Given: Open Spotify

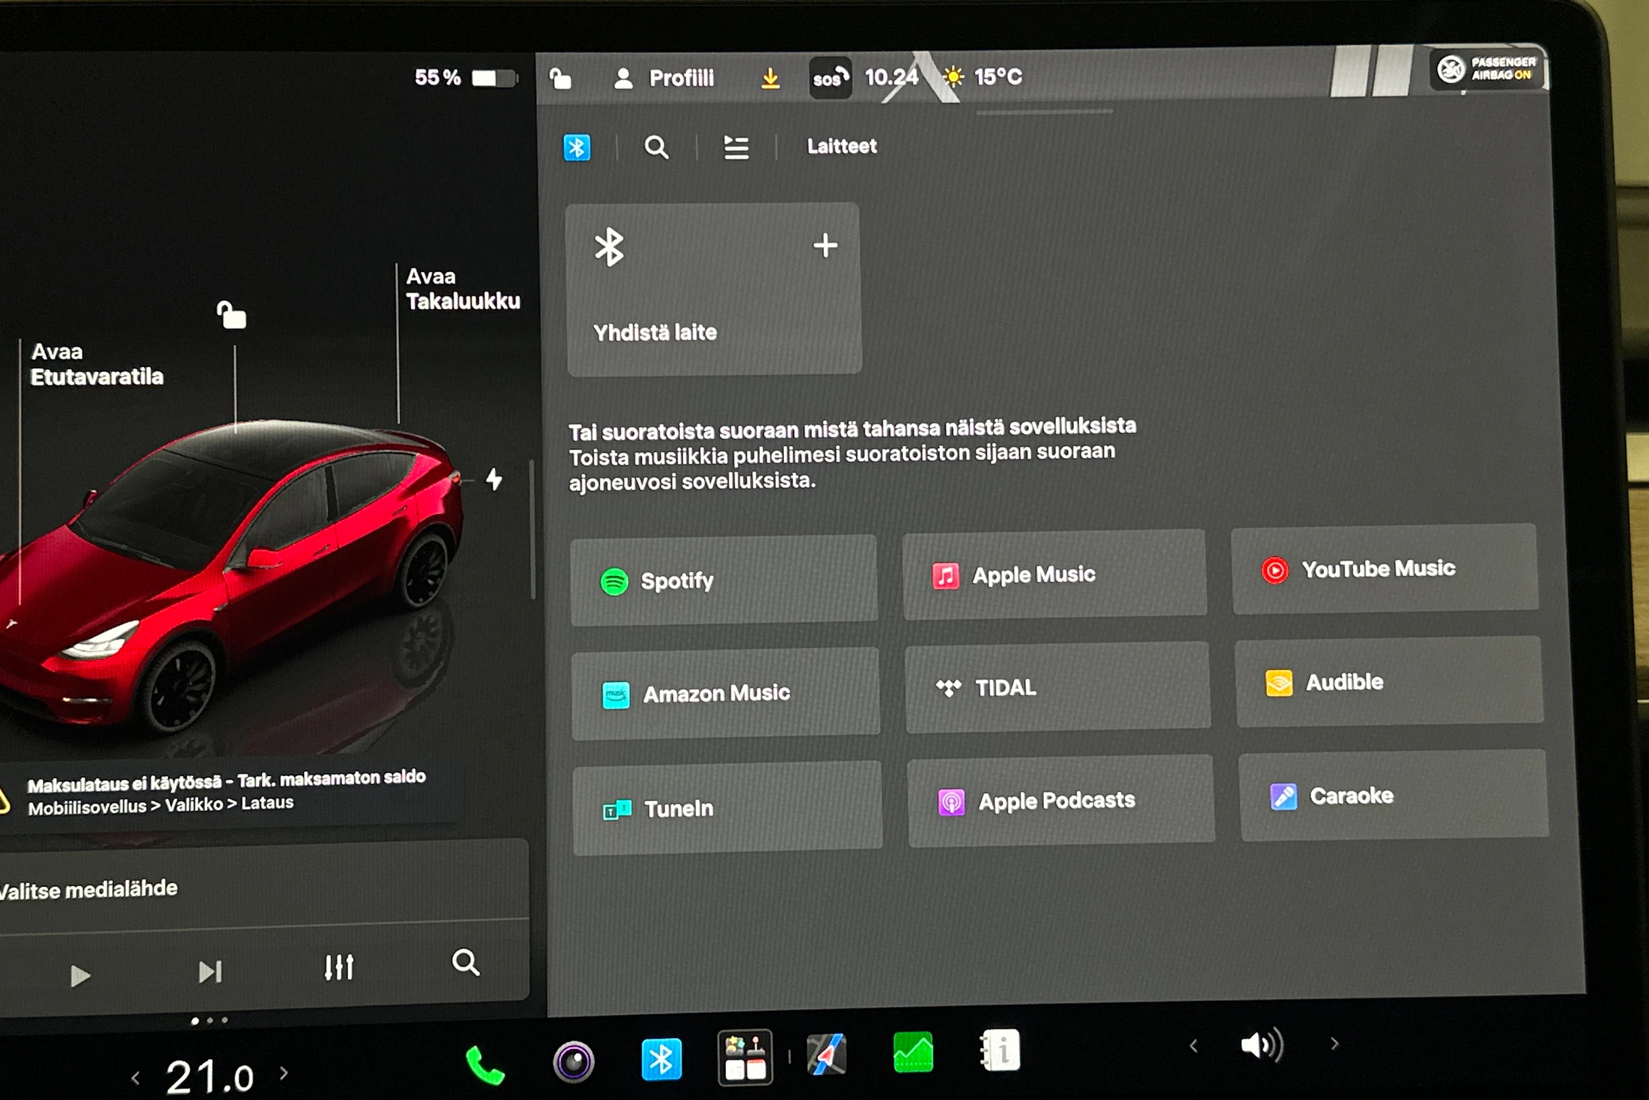Looking at the screenshot, I should coord(724,580).
